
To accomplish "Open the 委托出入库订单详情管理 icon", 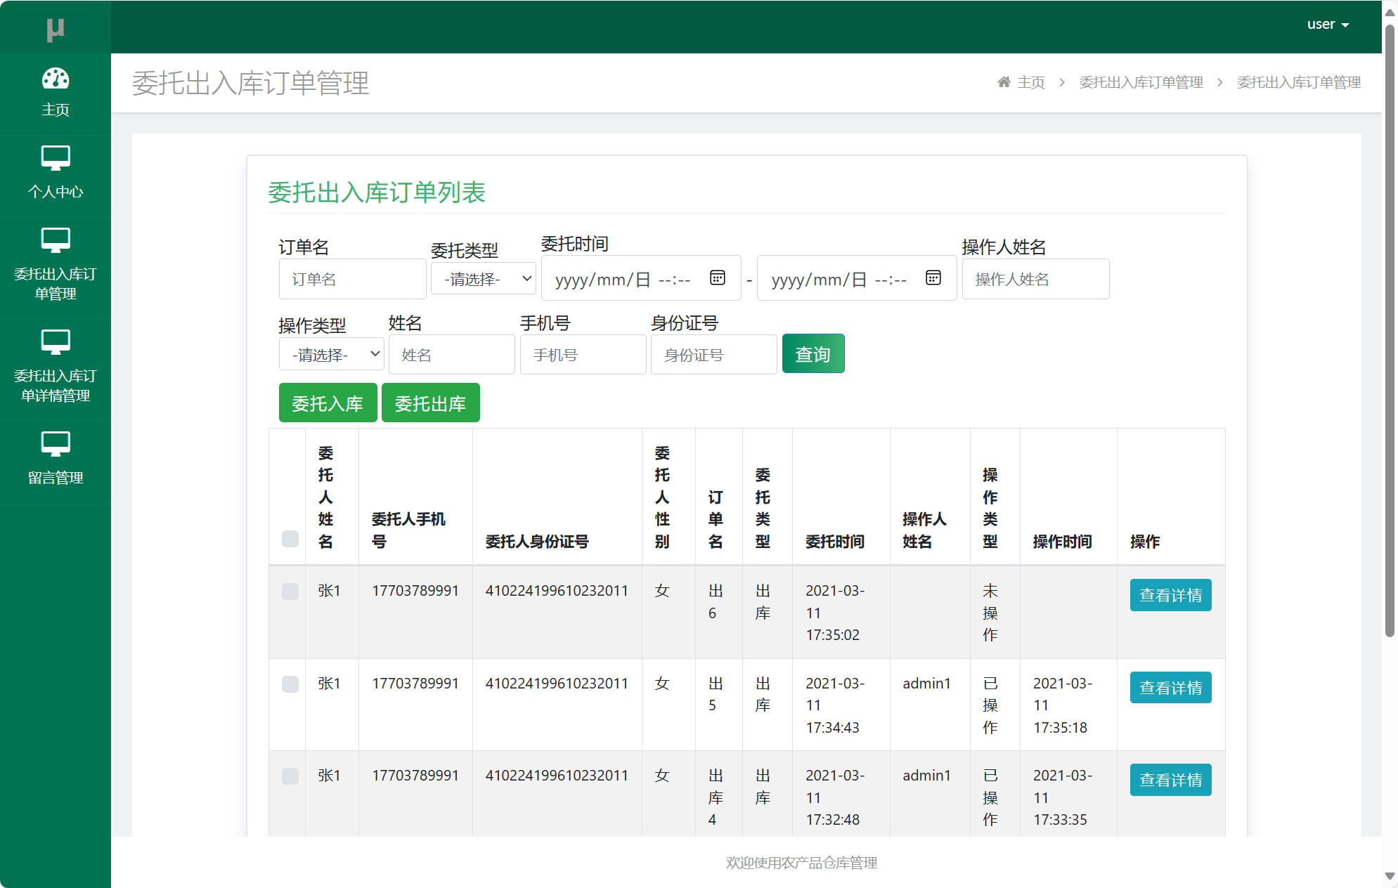I will click(x=56, y=342).
